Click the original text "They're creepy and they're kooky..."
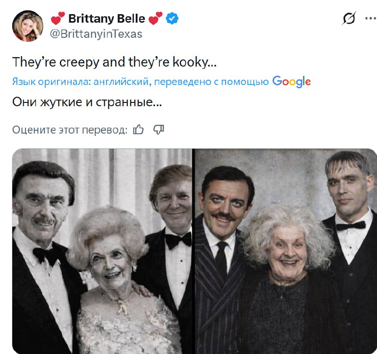Image resolution: width=377 pixels, height=354 pixels. click(x=114, y=62)
